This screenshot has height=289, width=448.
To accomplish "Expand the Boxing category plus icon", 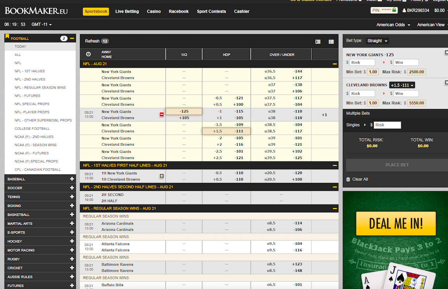I will (x=72, y=206).
